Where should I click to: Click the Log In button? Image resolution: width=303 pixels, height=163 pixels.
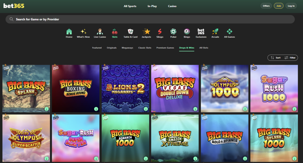click(291, 6)
